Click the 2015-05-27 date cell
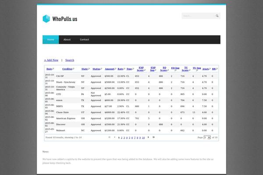This screenshot has width=263, height=175. point(50,130)
